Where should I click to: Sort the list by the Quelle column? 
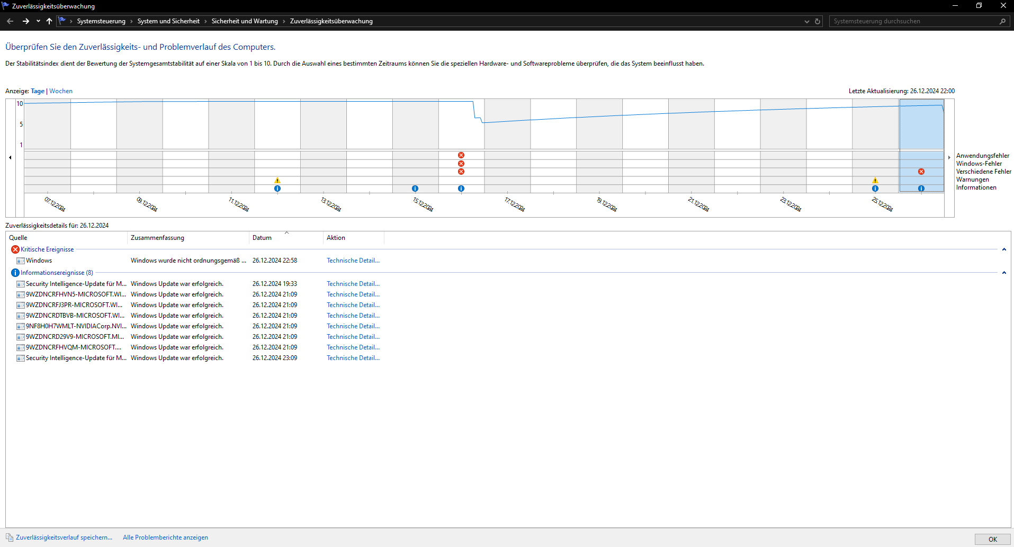point(66,238)
